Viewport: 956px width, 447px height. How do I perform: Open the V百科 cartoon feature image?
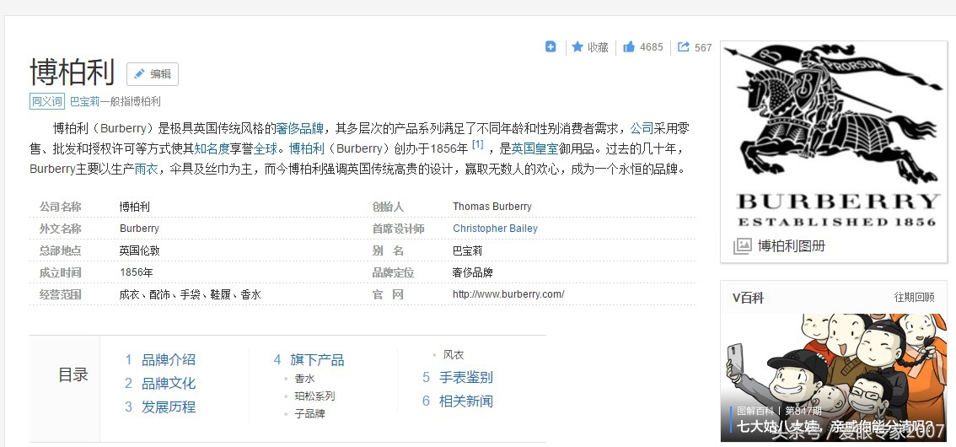click(x=834, y=378)
